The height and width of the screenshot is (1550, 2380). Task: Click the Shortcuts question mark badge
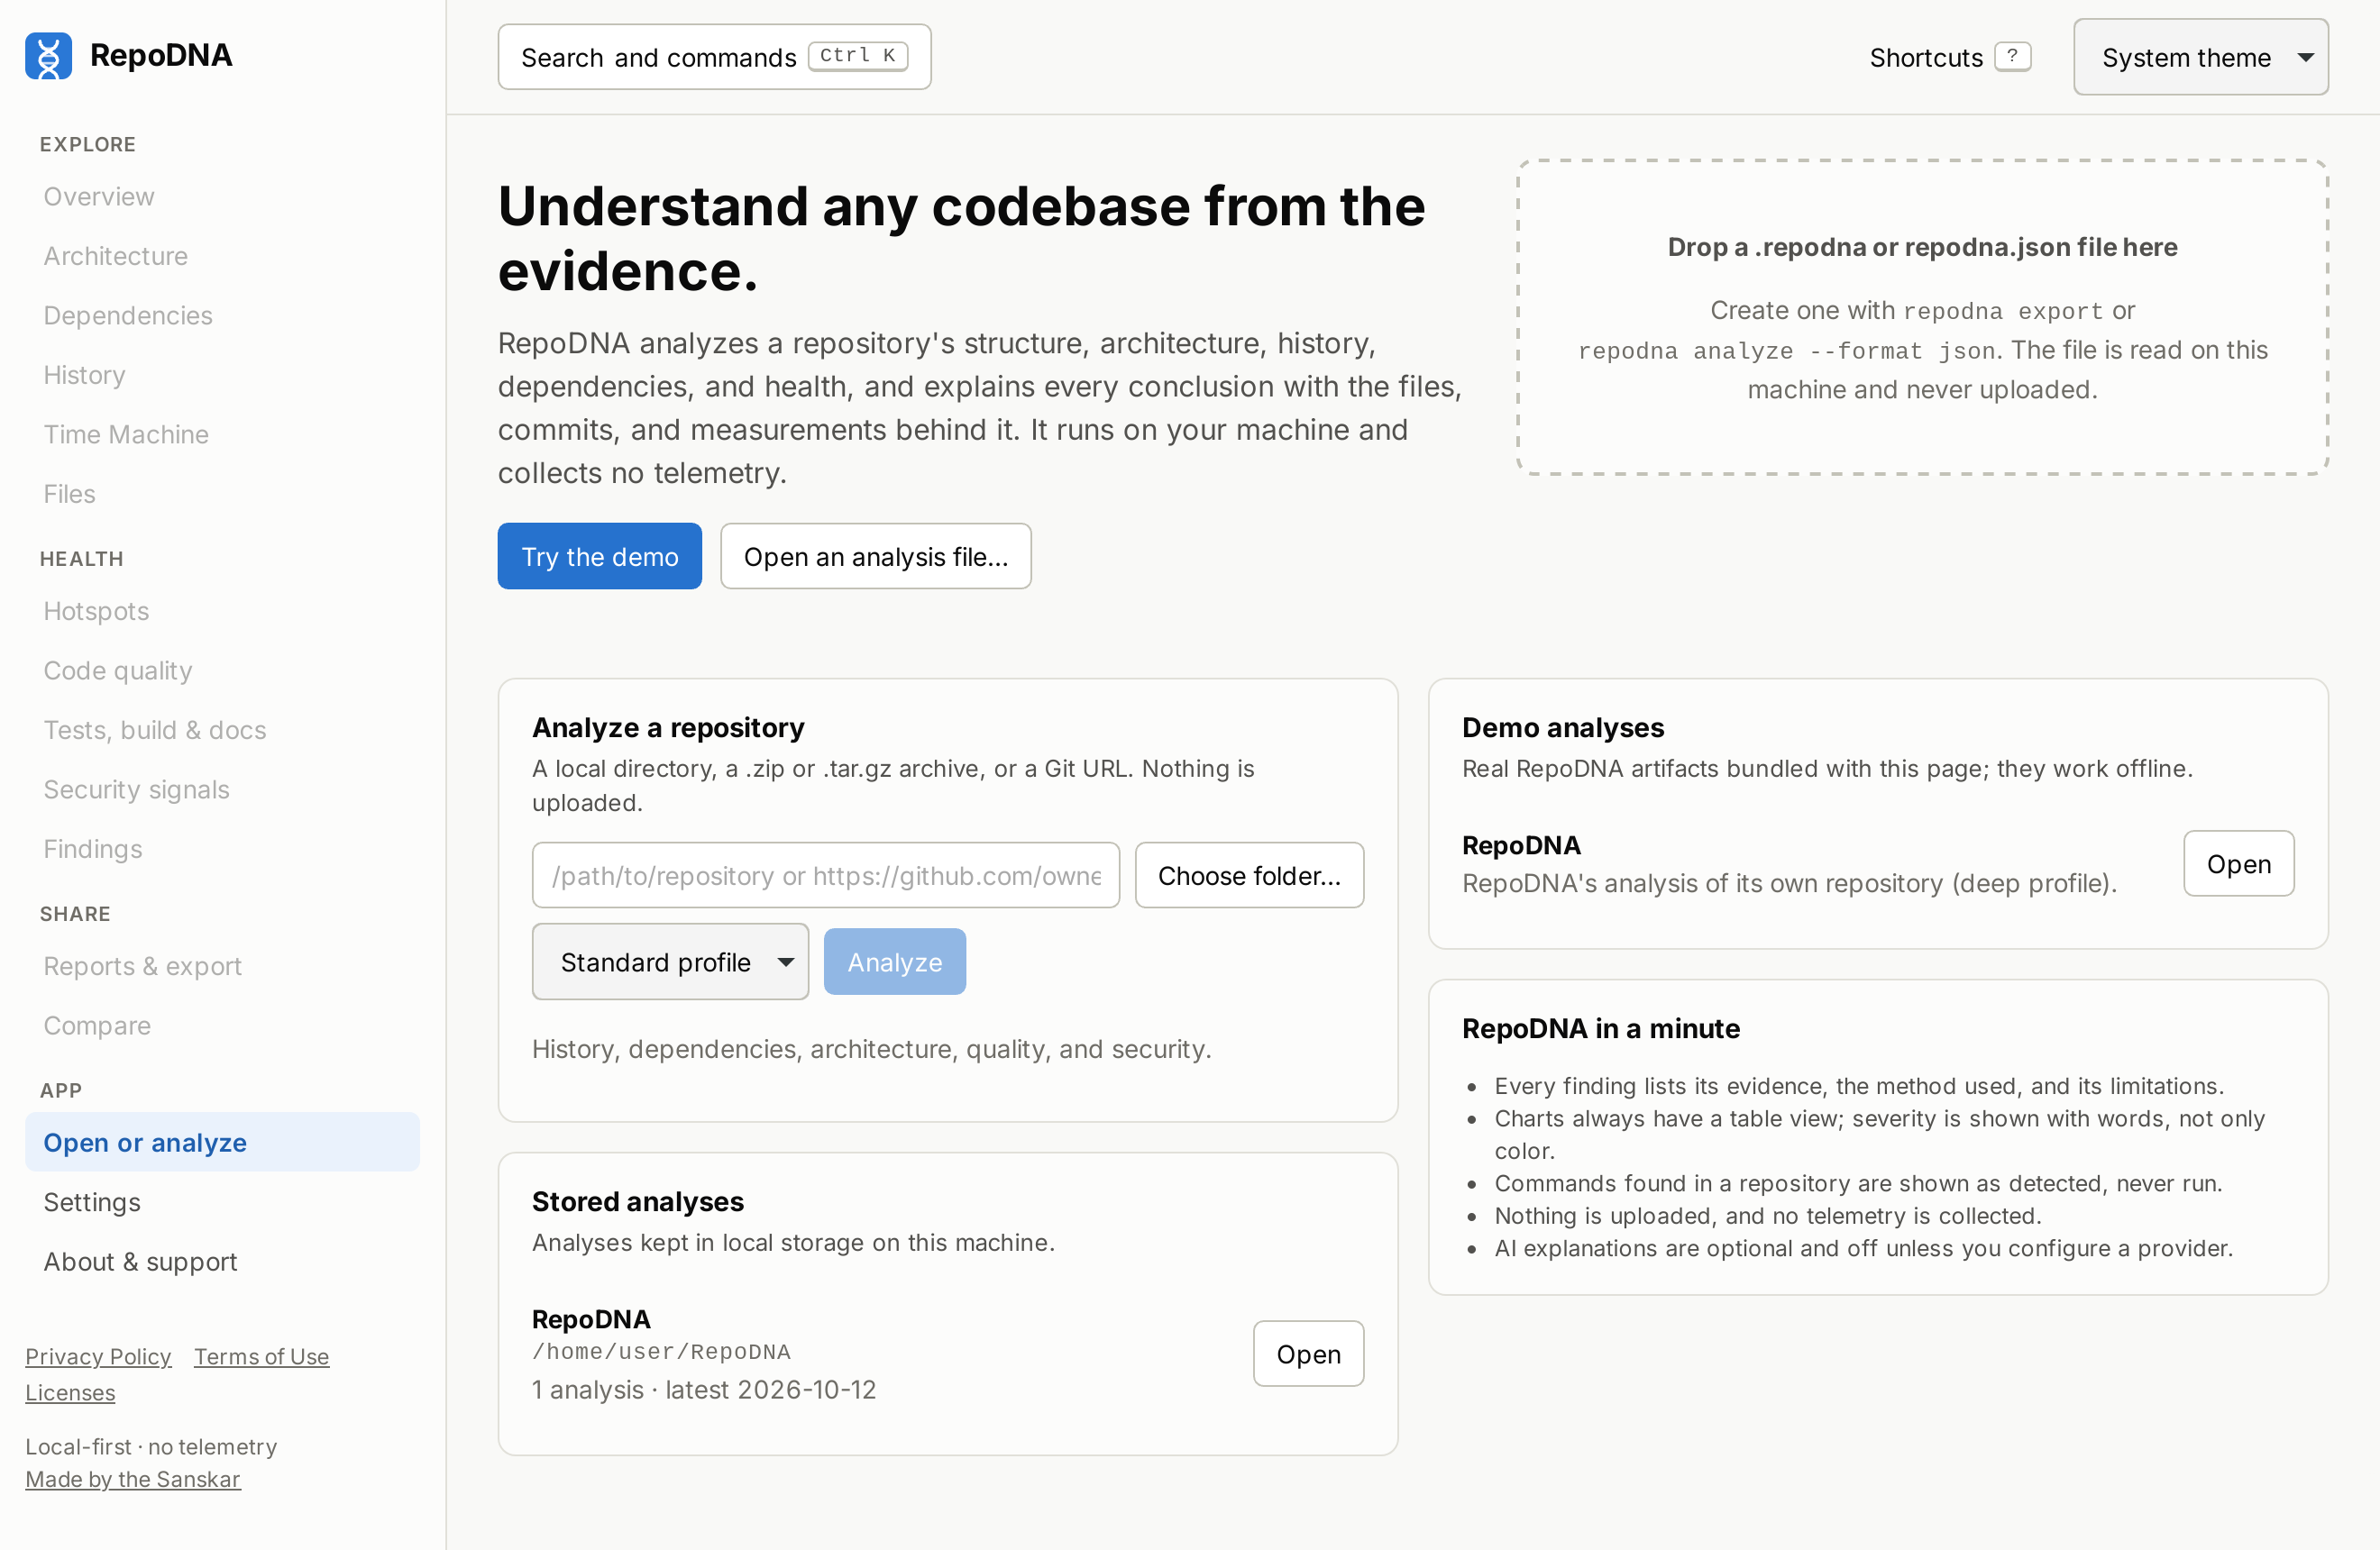coord(2012,57)
